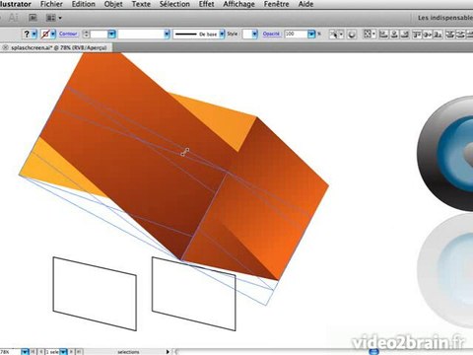Open the status bar selections popup arrow

[168, 352]
